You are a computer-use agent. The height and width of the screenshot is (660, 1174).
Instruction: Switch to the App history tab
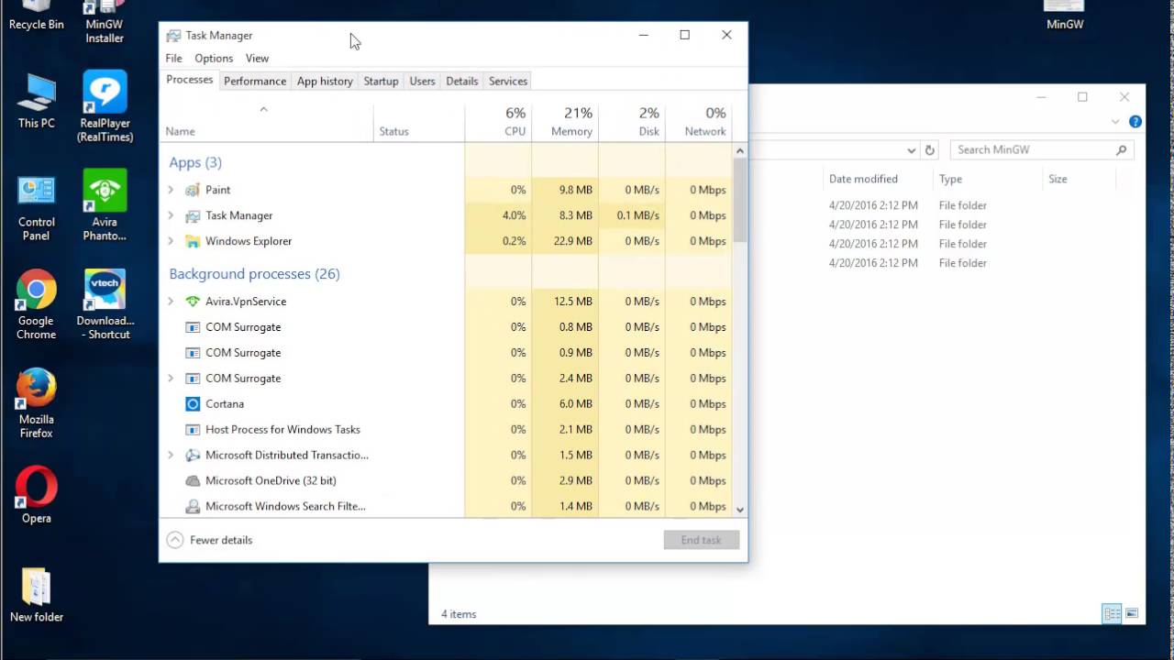click(325, 81)
